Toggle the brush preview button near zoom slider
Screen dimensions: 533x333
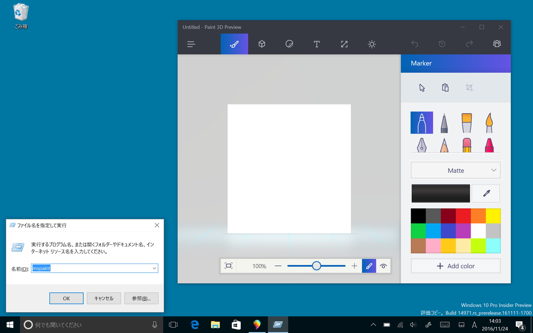(369, 266)
